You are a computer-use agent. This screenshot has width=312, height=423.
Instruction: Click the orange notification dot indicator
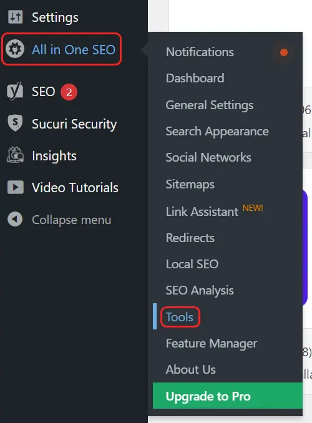[284, 52]
